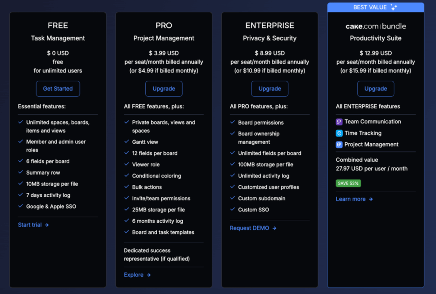The width and height of the screenshot is (436, 294).
Task: Open the Learn more link
Action: 351,199
